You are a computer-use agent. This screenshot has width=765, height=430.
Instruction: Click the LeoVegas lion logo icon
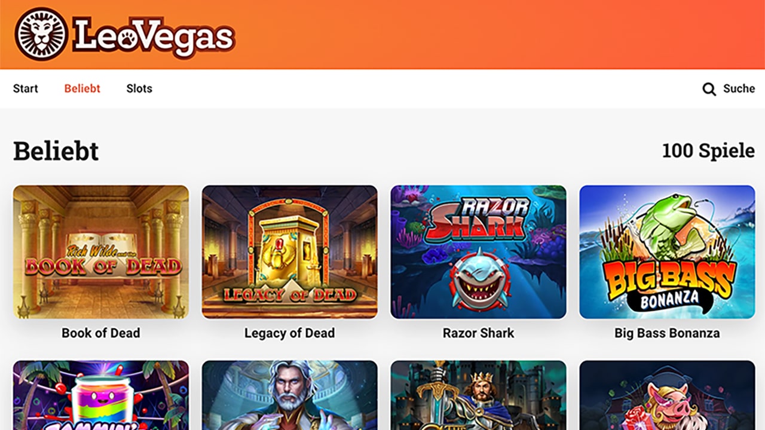point(41,33)
